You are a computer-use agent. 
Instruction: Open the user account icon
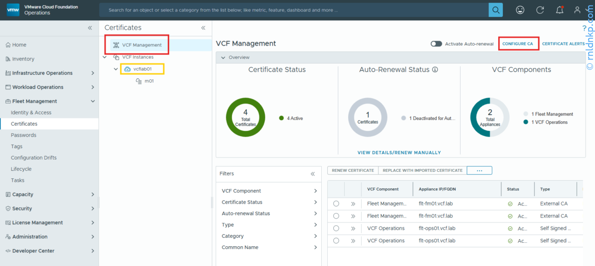pyautogui.click(x=577, y=10)
